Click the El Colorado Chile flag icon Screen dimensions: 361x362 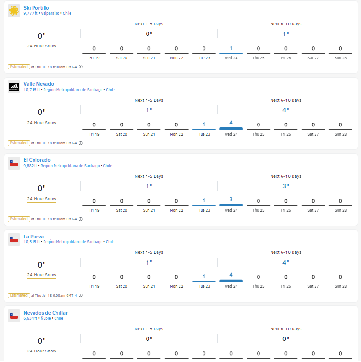14,163
